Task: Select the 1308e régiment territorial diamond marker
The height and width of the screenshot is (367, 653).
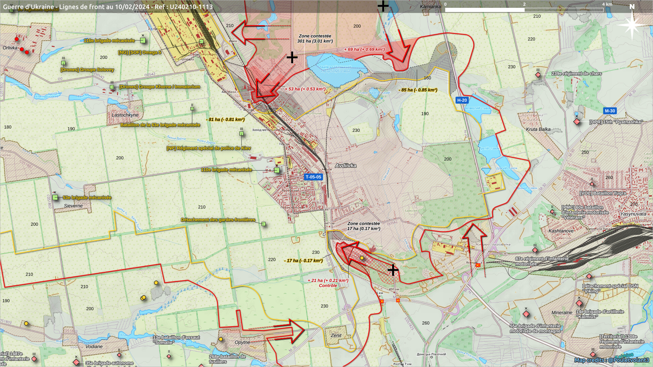Action: [593, 354]
